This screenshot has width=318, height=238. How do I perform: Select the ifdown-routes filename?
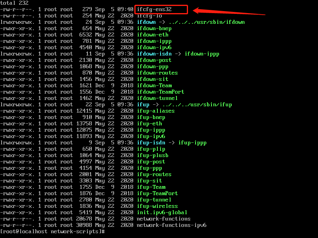[157, 73]
